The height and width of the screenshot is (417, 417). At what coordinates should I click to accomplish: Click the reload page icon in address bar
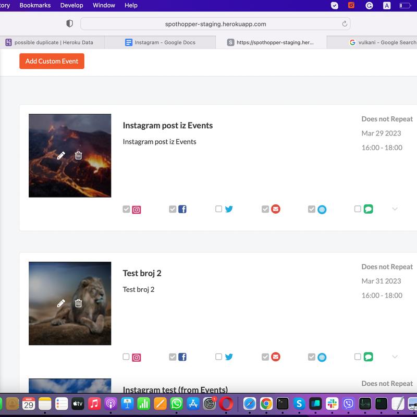pos(345,24)
